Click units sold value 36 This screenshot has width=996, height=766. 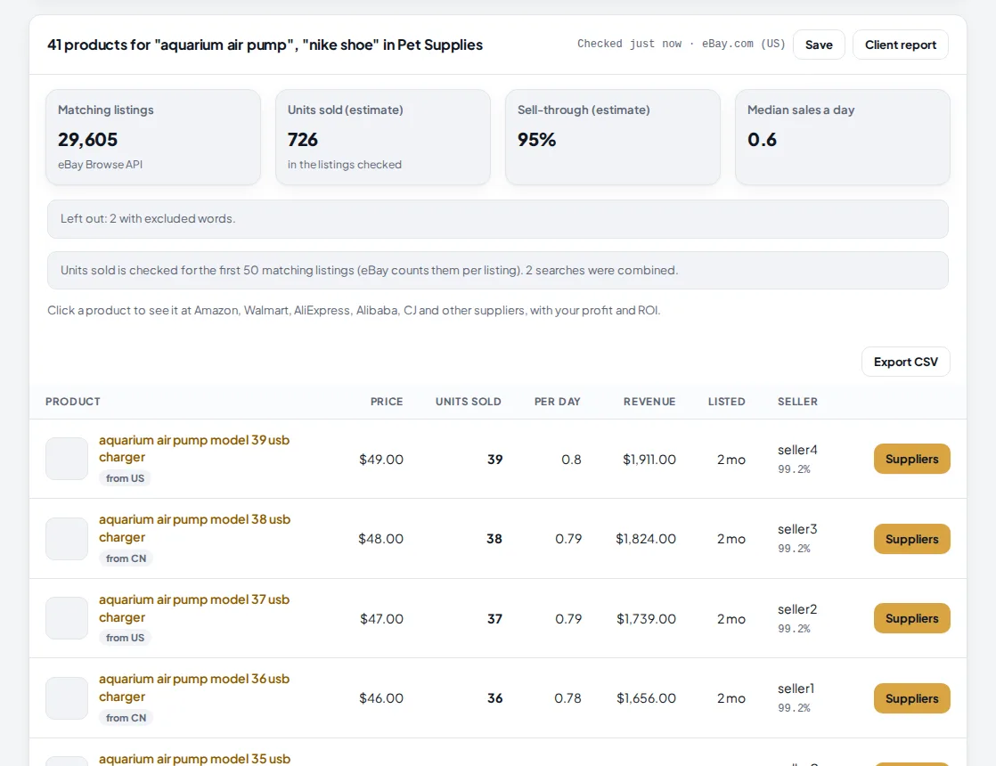494,698
